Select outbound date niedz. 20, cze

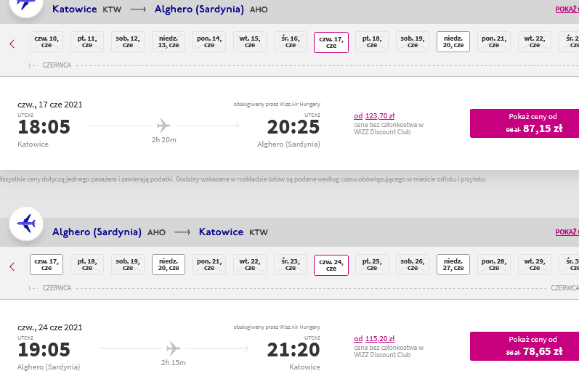(x=453, y=41)
